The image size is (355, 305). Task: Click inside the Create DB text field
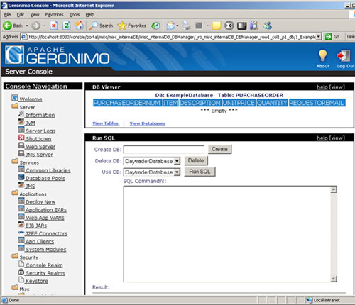[164, 150]
